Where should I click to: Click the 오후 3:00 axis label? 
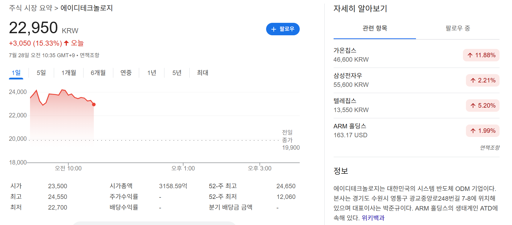(x=260, y=168)
